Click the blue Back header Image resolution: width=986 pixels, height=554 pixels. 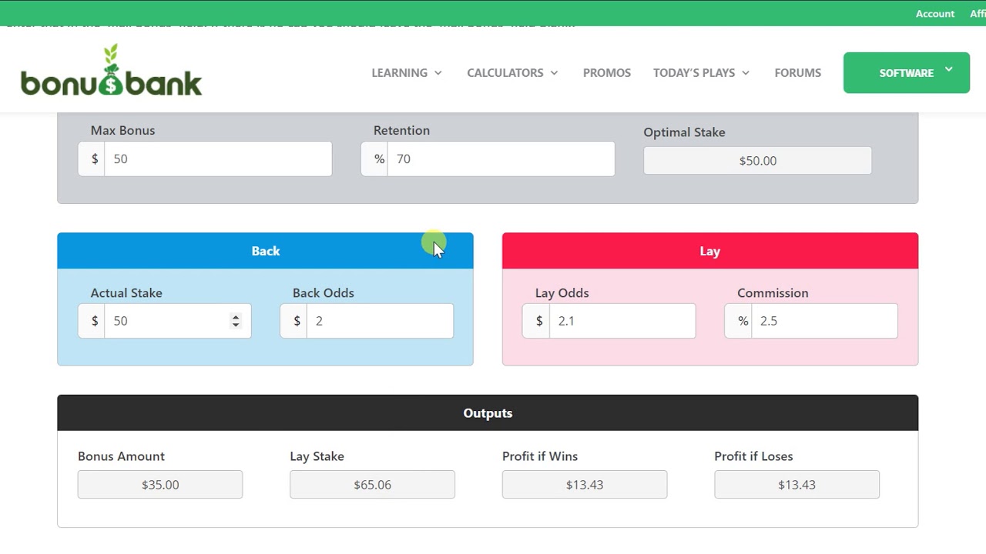(x=266, y=251)
